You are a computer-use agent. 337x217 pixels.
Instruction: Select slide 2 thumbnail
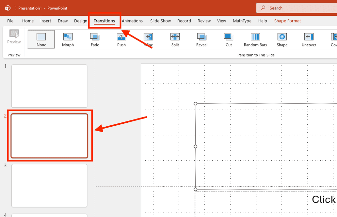pos(49,136)
